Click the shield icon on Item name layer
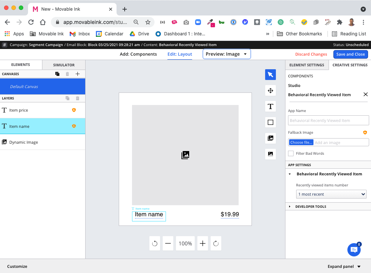This screenshot has height=273, width=371. point(74,126)
